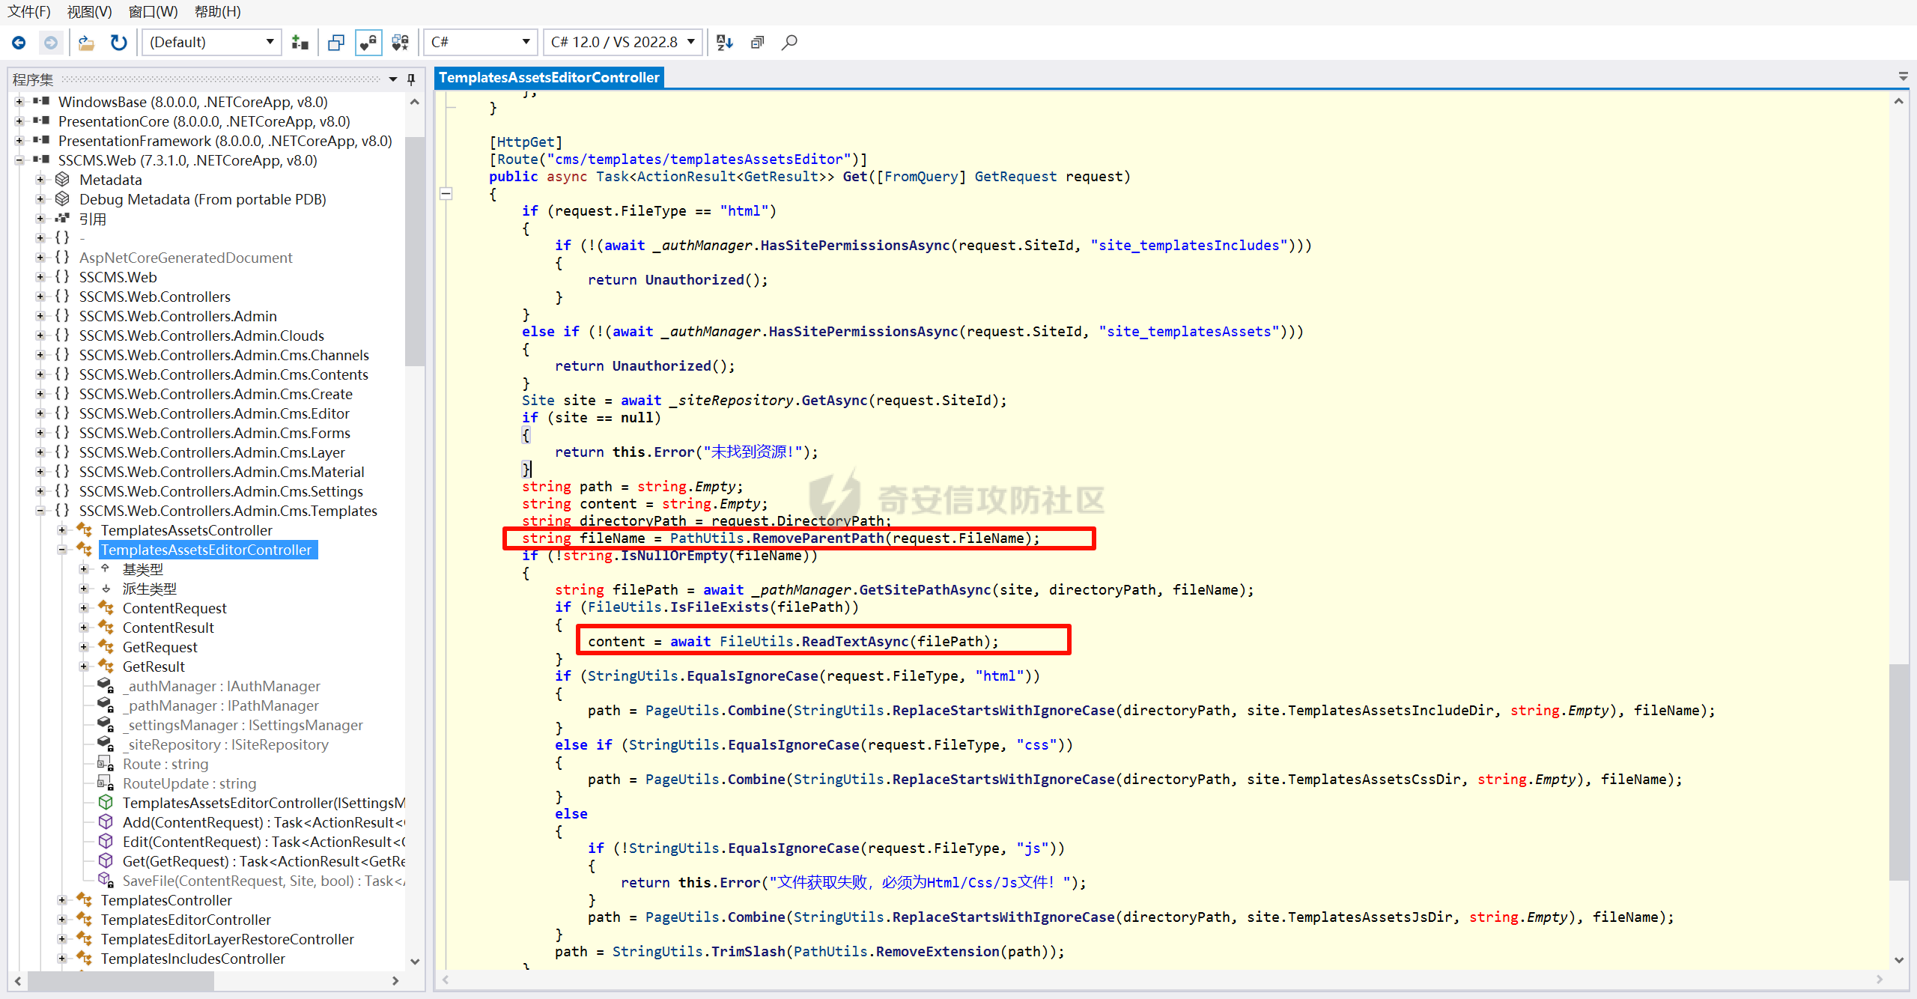This screenshot has width=1917, height=999.
Task: Expand the PresentationFramework assembly node
Action: pyautogui.click(x=19, y=140)
